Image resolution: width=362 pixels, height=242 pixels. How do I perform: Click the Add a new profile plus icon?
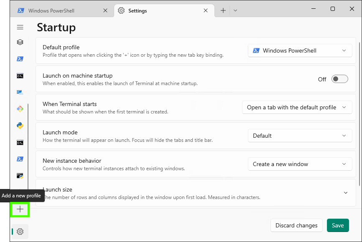coord(20,209)
